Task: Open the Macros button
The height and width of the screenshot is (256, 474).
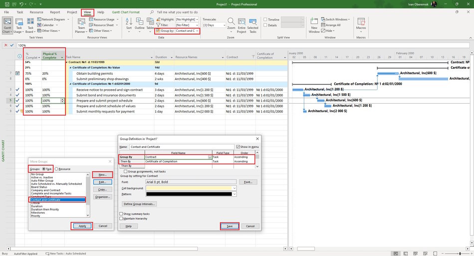Action: coord(361,24)
